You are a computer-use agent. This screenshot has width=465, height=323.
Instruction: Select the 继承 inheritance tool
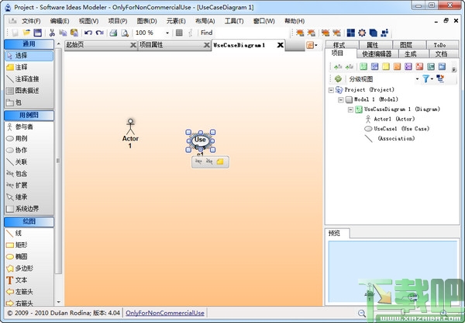coord(29,197)
